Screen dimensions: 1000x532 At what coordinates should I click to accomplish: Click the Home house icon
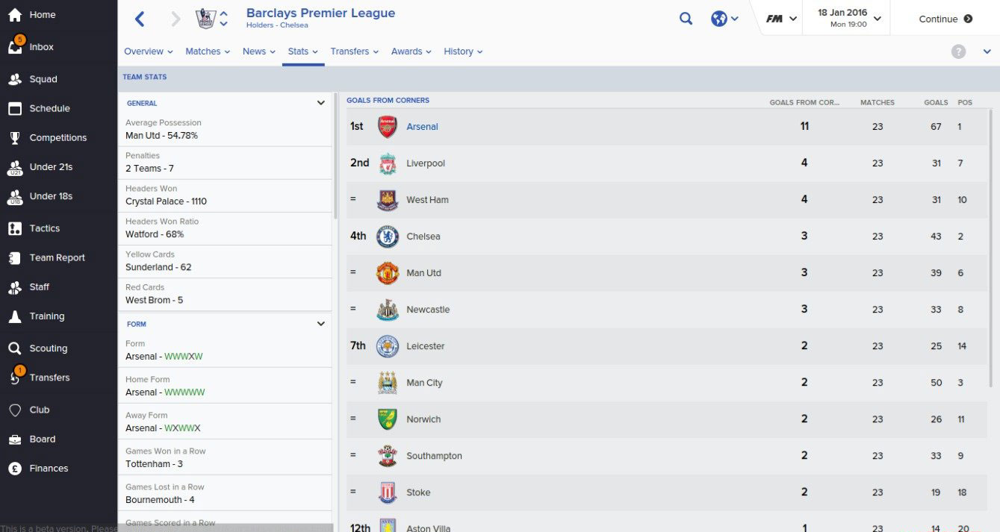15,14
